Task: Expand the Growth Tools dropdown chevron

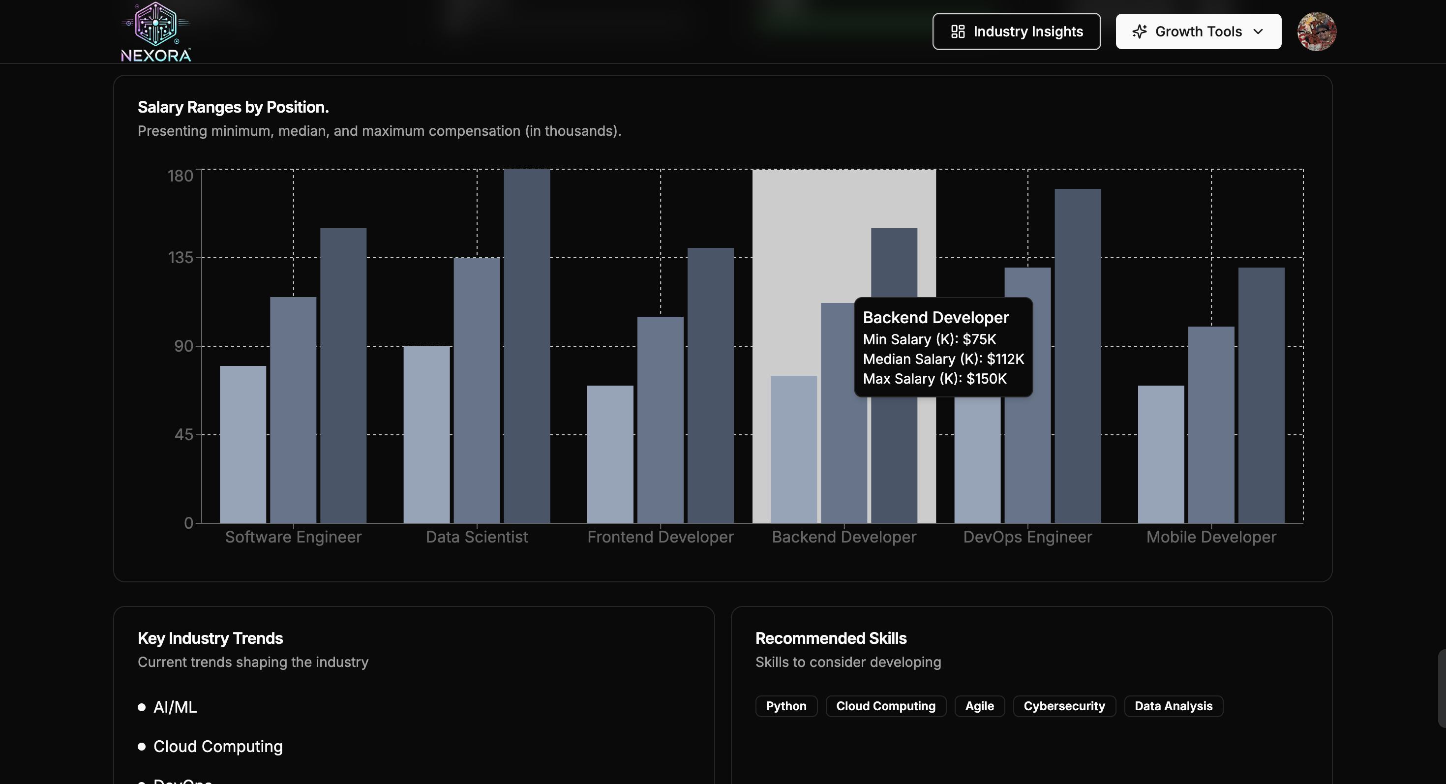Action: [1258, 31]
